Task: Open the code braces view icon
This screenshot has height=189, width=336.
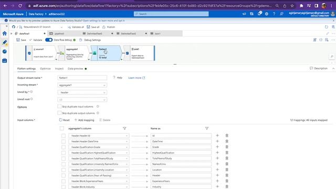Action: coord(321,40)
